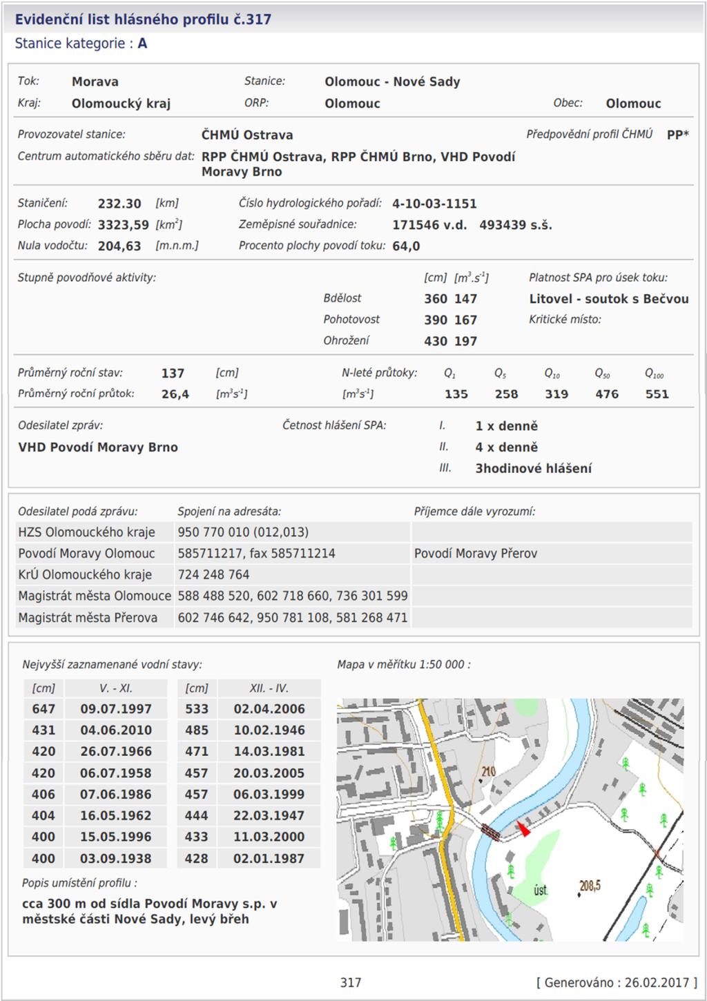Click the Pohotovost flow value "167"
This screenshot has width=707, height=1001.
pos(465,320)
